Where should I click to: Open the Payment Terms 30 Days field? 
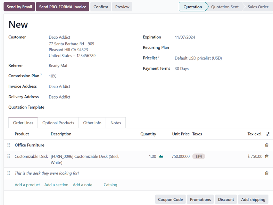click(x=182, y=69)
